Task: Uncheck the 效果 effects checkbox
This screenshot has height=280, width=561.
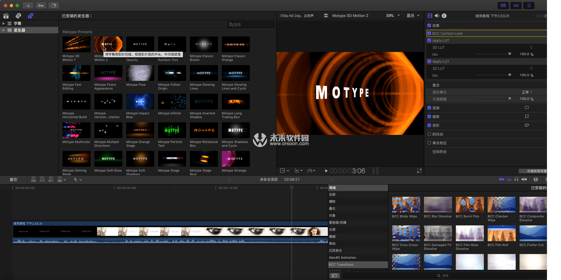Action: point(429,25)
